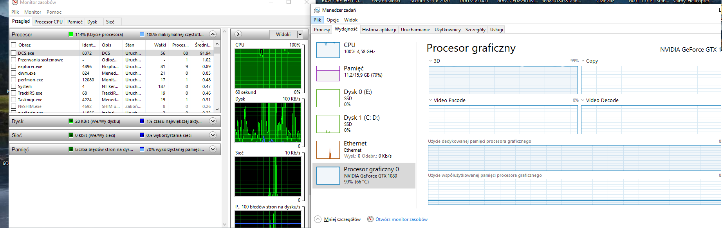Click the blue maximum frequency indicator square
This screenshot has height=228, width=722.
[142, 34]
